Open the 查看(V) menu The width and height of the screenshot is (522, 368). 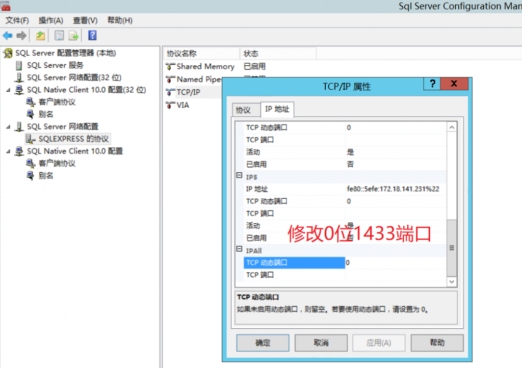click(x=85, y=20)
